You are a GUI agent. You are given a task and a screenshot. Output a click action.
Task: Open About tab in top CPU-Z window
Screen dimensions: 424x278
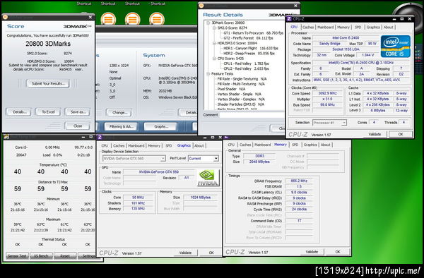pos(389,28)
